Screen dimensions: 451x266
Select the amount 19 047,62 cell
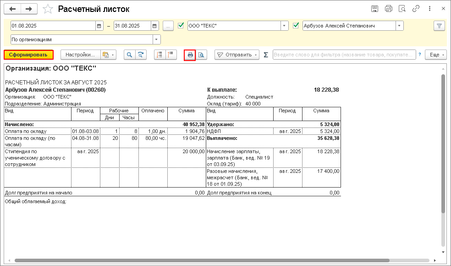[x=187, y=141]
